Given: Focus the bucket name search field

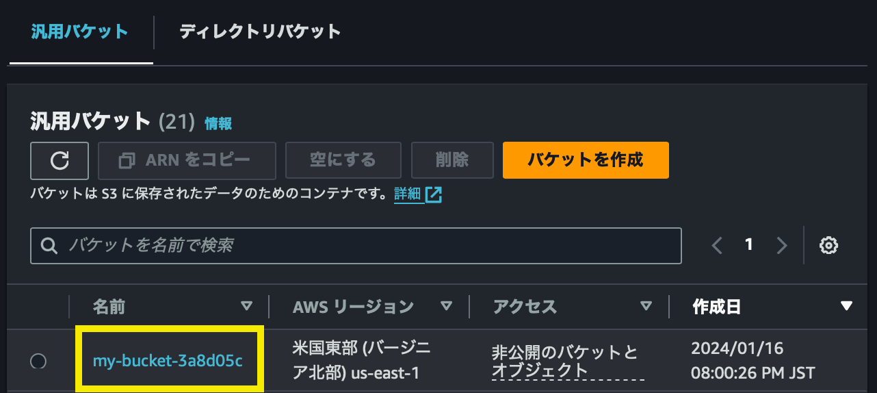Looking at the screenshot, I should pyautogui.click(x=369, y=245).
